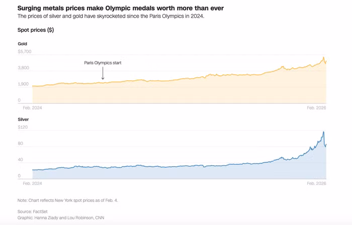352x225 pixels.
Task: Click the Spot prices ($) heading
Action: [x=36, y=30]
